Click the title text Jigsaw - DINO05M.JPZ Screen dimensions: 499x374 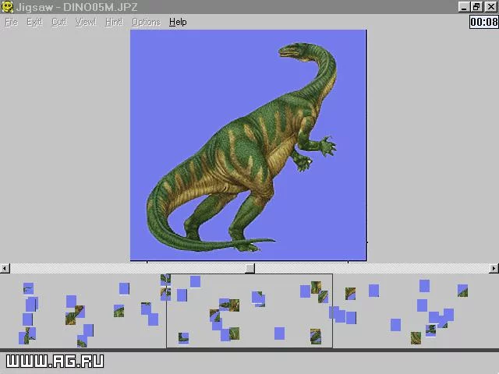76,7
